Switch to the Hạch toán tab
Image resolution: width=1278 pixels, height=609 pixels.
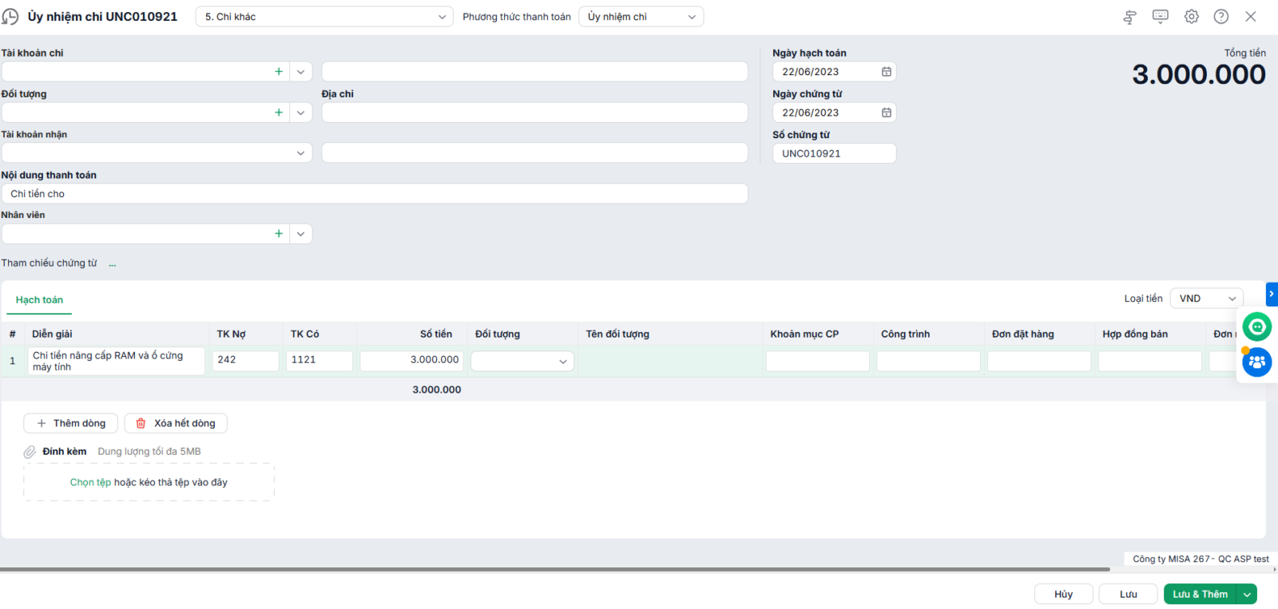tap(39, 300)
